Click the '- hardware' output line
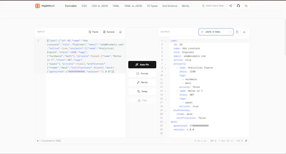This screenshot has width=286, height=154. click(189, 79)
